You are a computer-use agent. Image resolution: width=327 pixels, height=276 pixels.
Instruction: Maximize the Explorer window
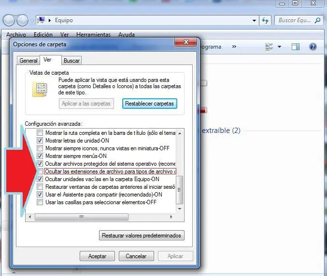295,3
